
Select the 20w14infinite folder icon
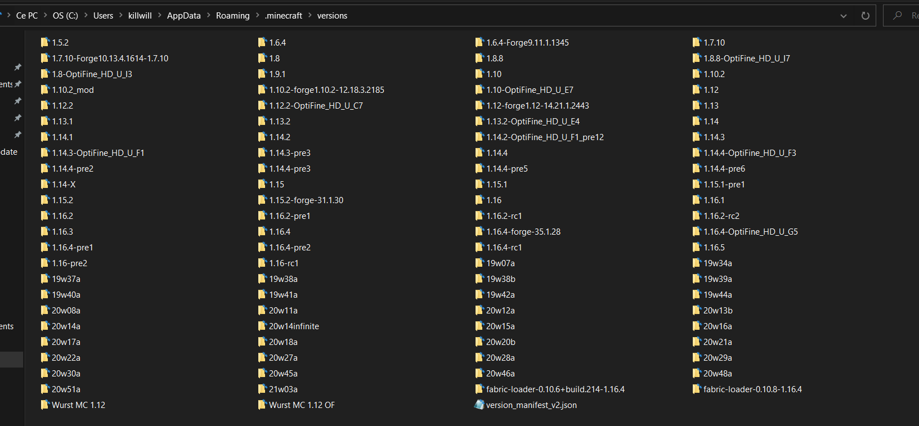point(262,326)
